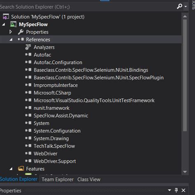195x195 pixels.
Task: Select Microsoft.CSharp reference
Action: coord(52,93)
